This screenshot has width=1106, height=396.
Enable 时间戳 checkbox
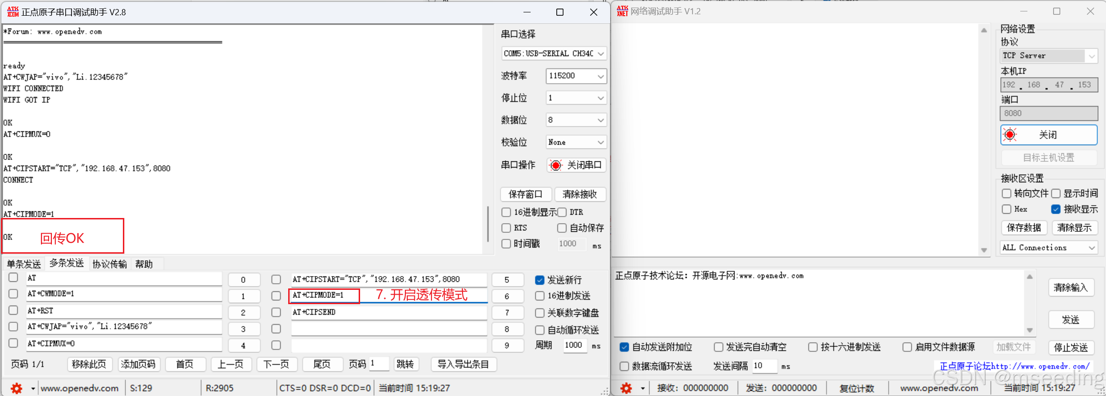(x=506, y=244)
